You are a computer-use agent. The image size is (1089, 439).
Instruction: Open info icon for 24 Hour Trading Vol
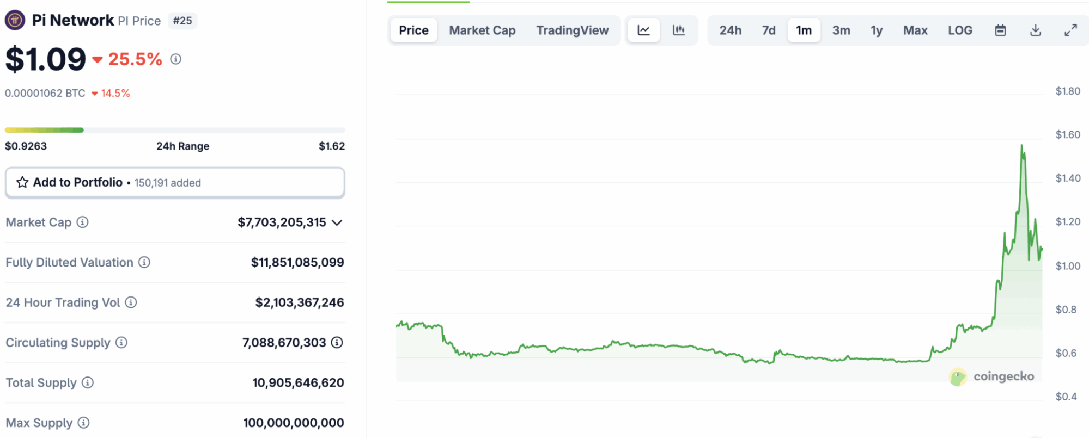[x=131, y=302]
